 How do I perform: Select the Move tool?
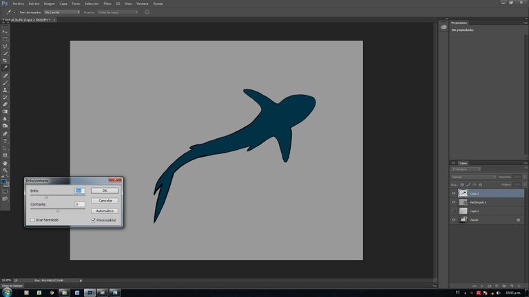pos(6,32)
